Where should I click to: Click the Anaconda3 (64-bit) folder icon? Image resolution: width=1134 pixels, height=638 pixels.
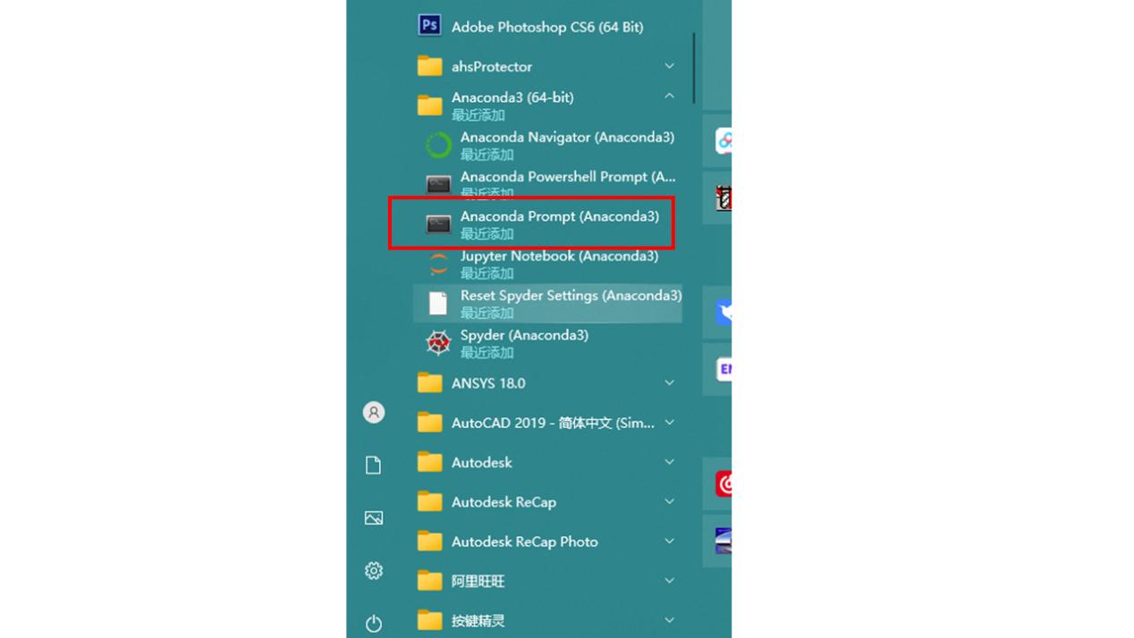(x=429, y=105)
